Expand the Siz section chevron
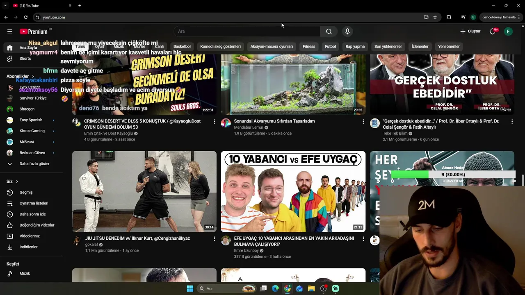The image size is (525, 295). click(17, 182)
